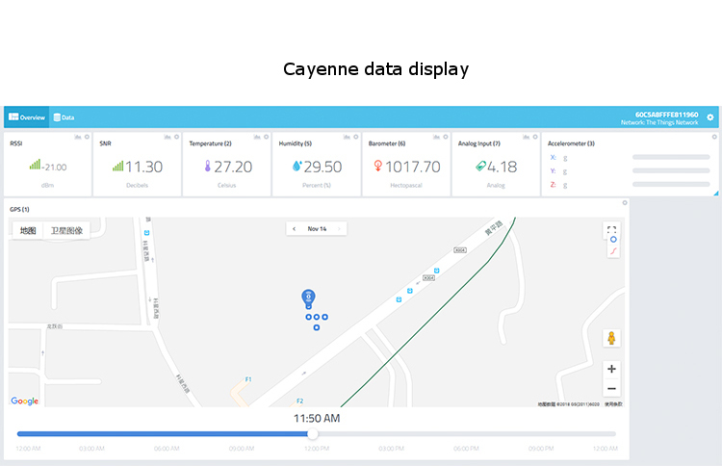Viewport: 722px width, 466px height.
Task: Click the blue GPS location pin
Action: 308,298
